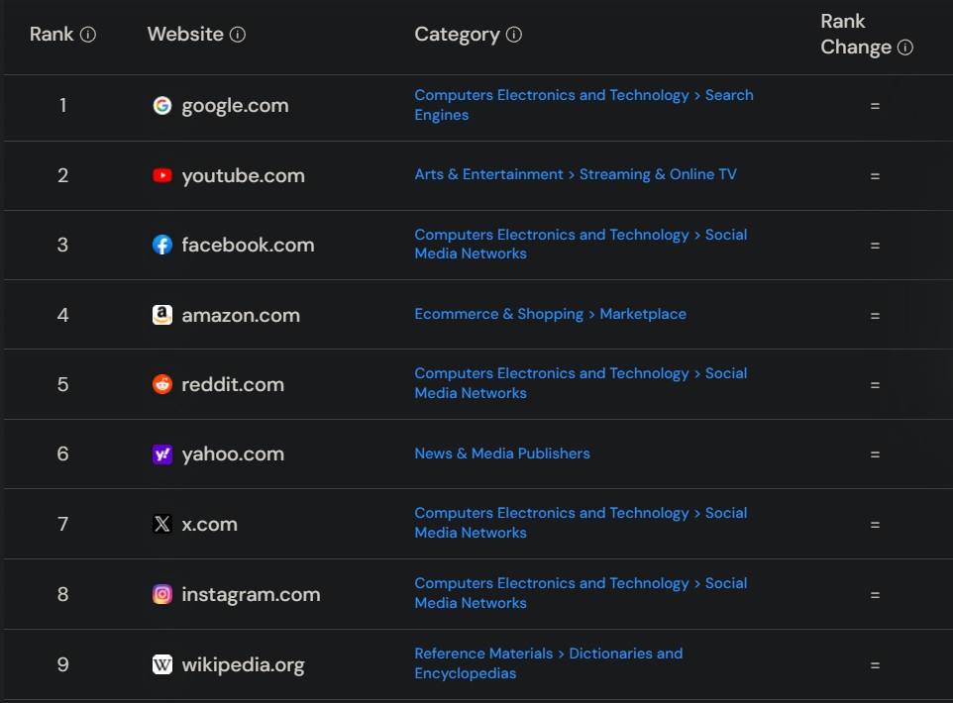Open the yahoo.com website entry
The width and height of the screenshot is (953, 703).
click(233, 453)
